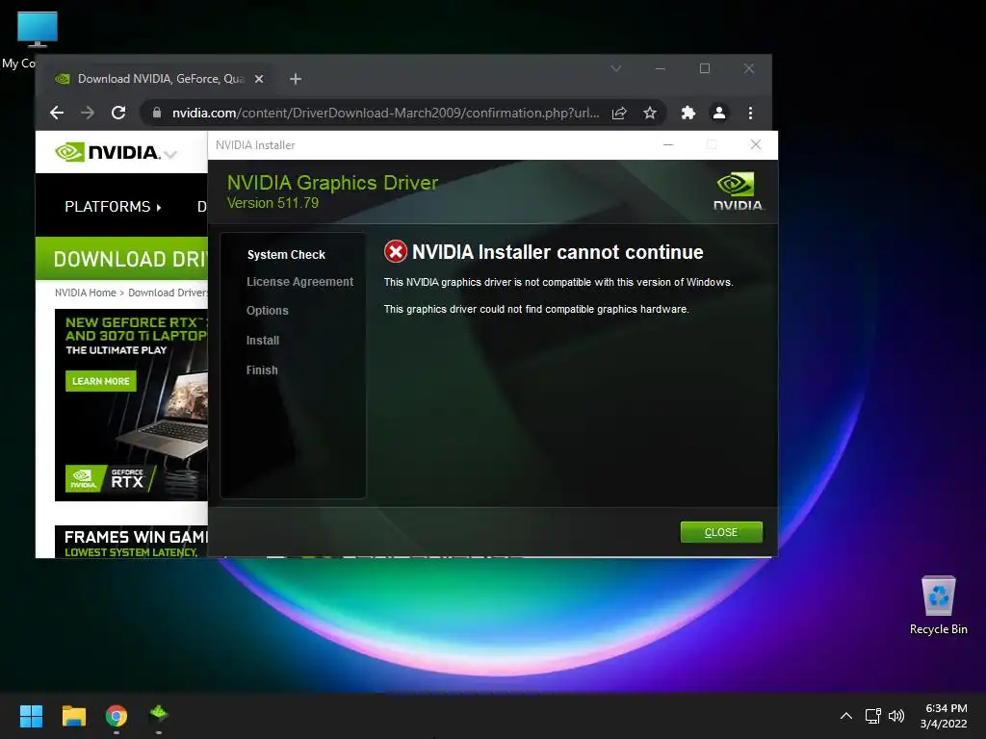The height and width of the screenshot is (739, 986).
Task: Open a new tab in Chrome
Action: (296, 79)
